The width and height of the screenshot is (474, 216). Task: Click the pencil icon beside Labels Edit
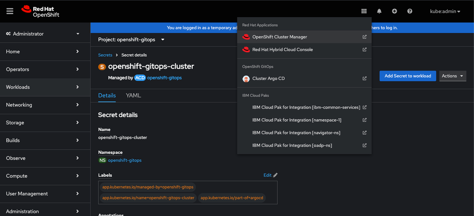275,175
